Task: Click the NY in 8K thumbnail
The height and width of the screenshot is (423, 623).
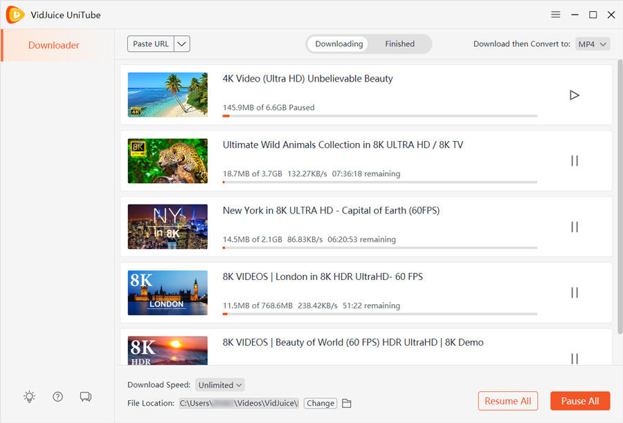Action: 168,227
